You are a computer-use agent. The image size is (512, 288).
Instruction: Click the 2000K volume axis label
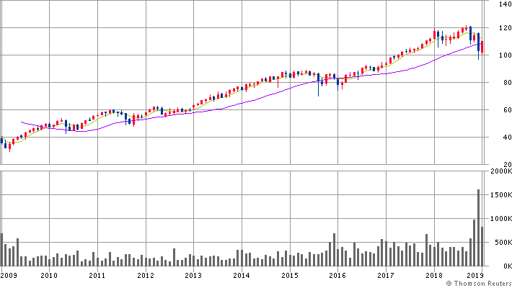501,171
